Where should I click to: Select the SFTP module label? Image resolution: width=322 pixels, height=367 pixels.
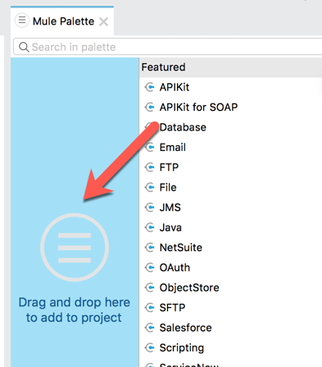click(172, 308)
